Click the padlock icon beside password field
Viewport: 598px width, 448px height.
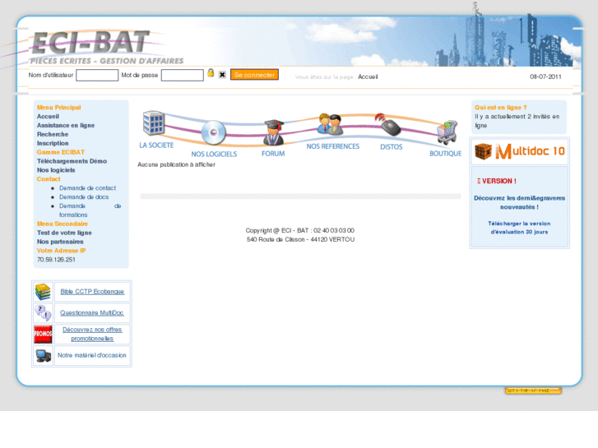(211, 73)
